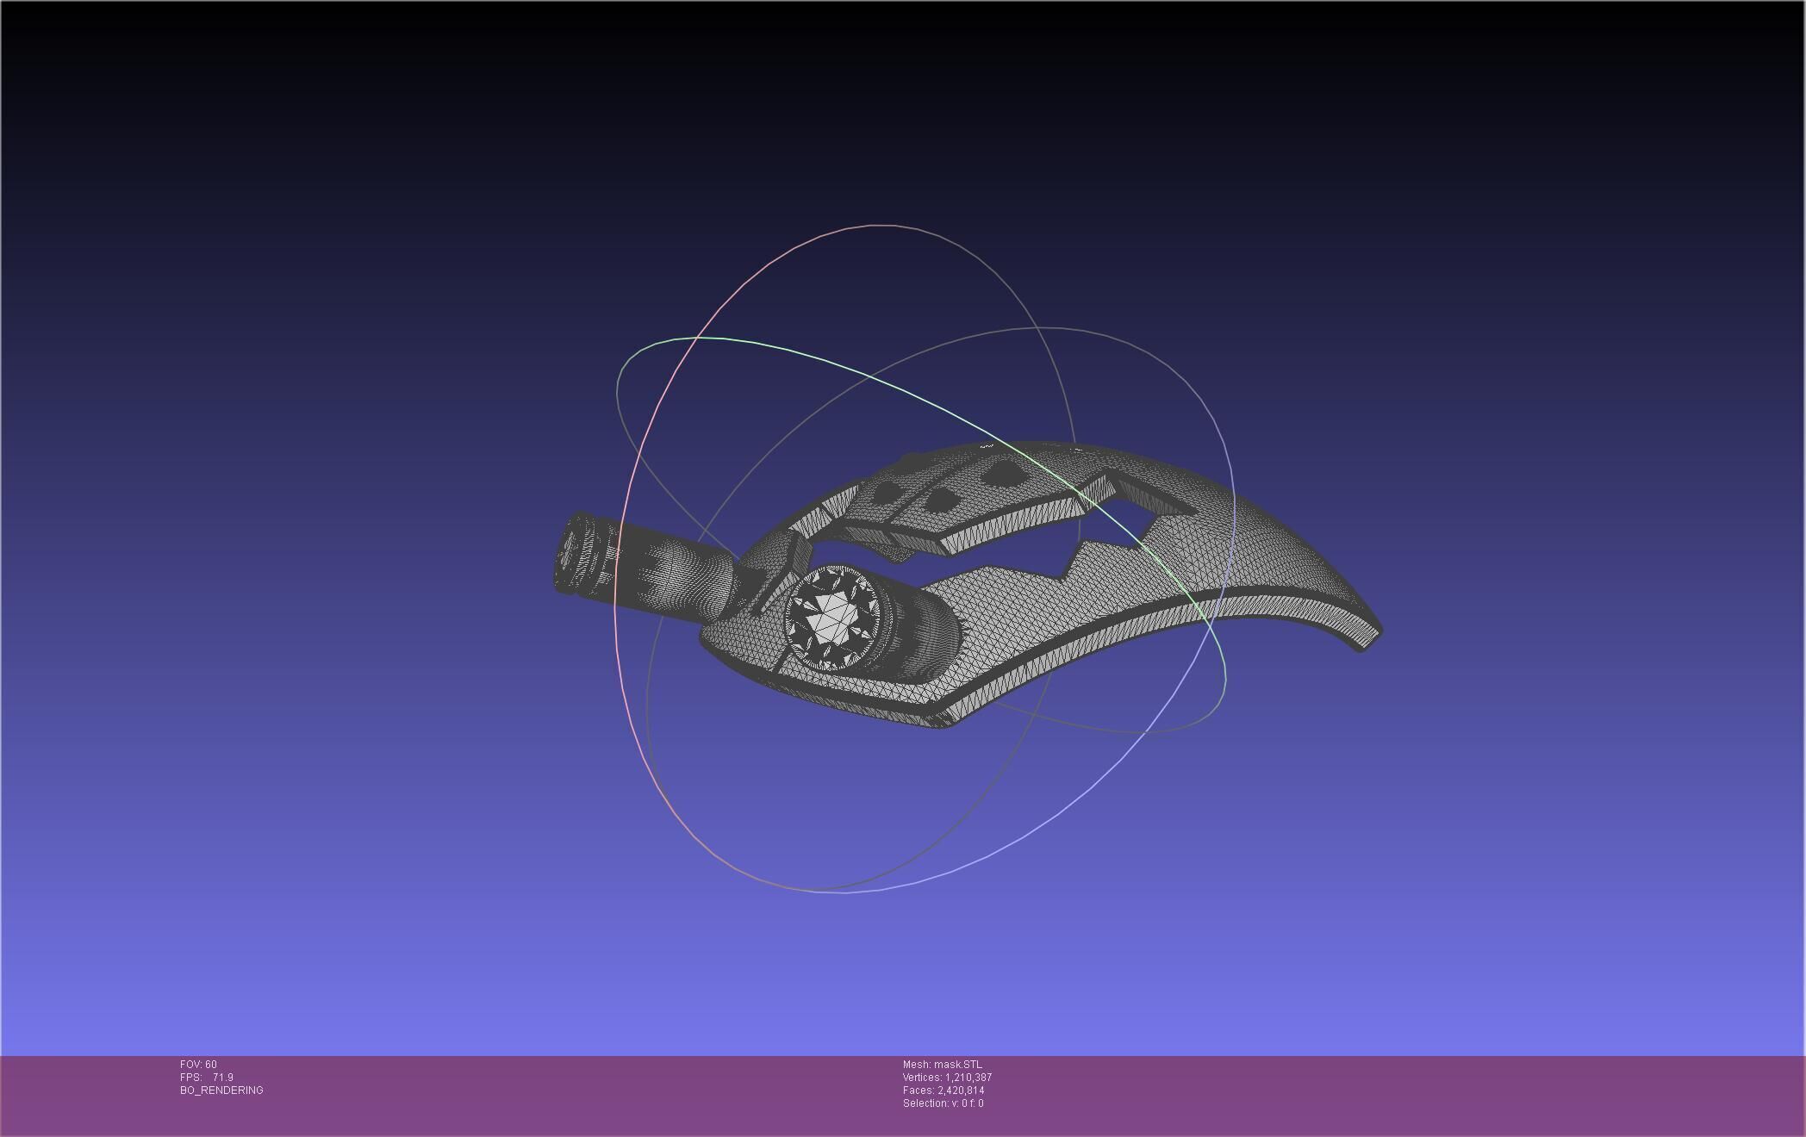Click the FOV: 60 readout

point(199,1065)
